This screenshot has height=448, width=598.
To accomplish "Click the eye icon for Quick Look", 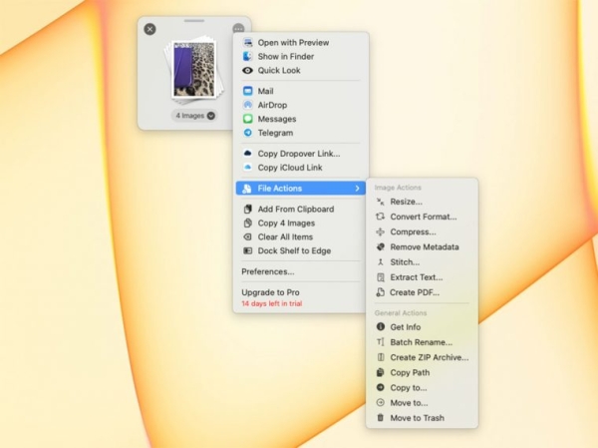I will pyautogui.click(x=248, y=70).
